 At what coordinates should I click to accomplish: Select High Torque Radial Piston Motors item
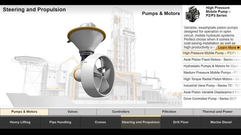[x=211, y=79]
